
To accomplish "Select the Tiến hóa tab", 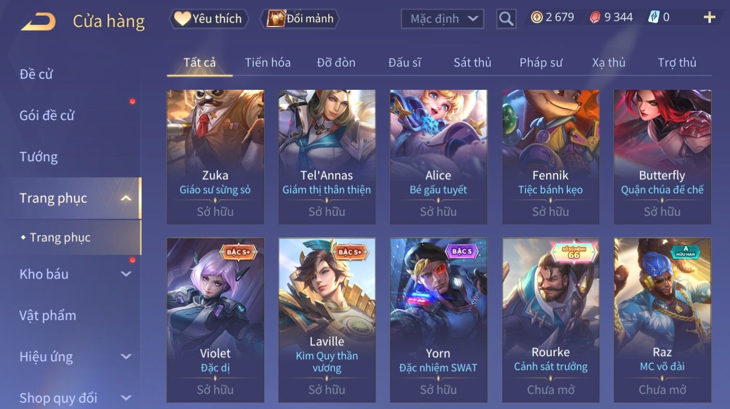I will [x=267, y=62].
